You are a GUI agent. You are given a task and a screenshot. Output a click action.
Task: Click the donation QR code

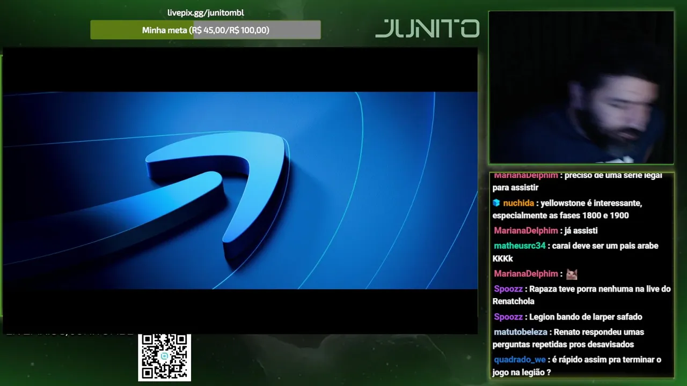pyautogui.click(x=164, y=357)
